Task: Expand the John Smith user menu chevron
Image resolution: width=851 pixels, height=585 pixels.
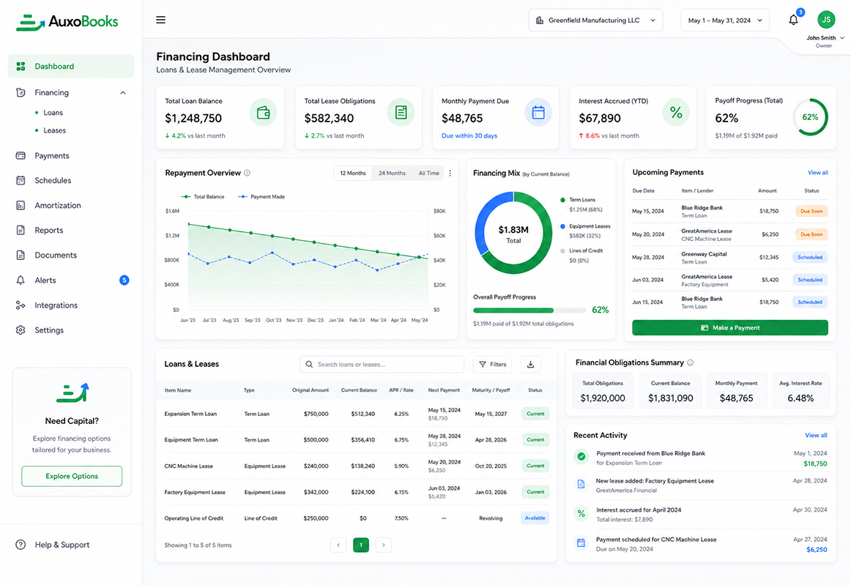Action: pyautogui.click(x=842, y=38)
